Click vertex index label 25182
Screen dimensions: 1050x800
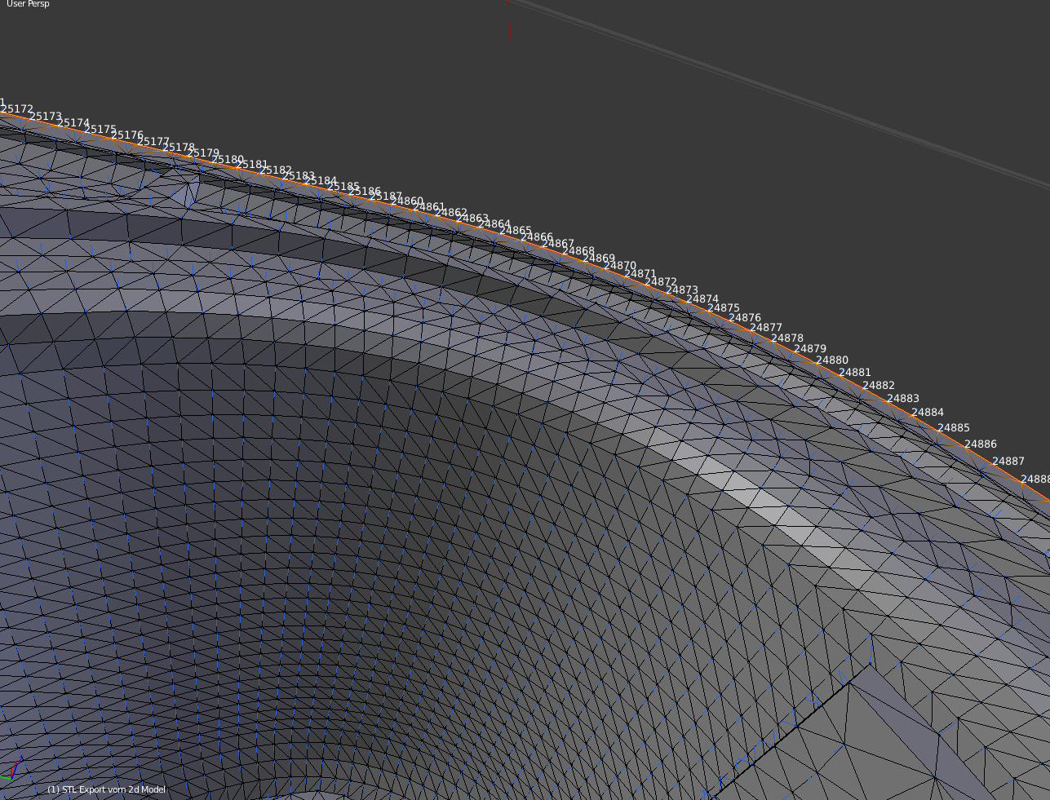276,170
